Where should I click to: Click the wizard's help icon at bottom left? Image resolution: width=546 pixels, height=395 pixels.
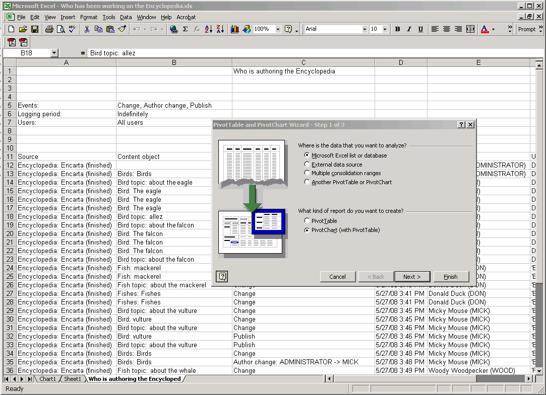pos(222,277)
